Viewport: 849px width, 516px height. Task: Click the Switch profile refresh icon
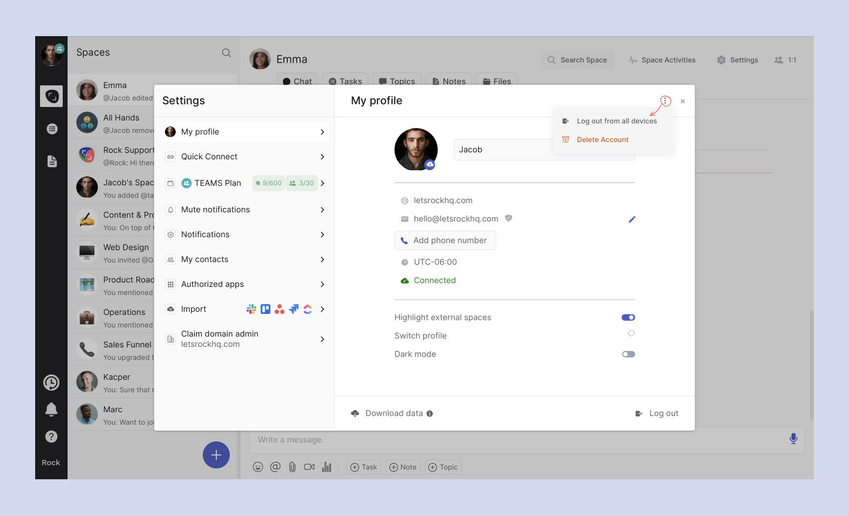click(x=631, y=333)
